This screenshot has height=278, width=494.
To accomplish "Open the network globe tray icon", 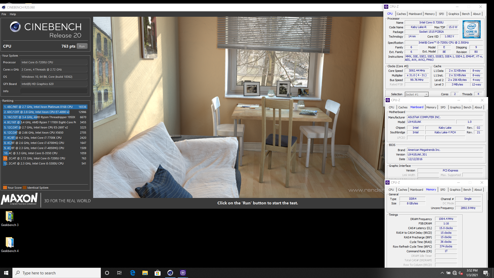I will pyautogui.click(x=455, y=273).
